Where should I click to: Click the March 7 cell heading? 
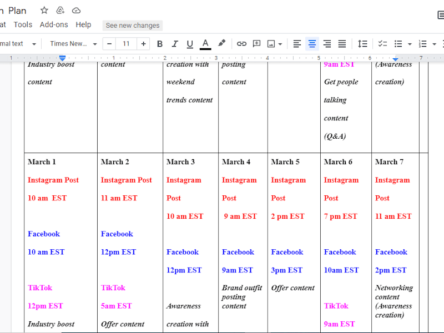coord(389,162)
